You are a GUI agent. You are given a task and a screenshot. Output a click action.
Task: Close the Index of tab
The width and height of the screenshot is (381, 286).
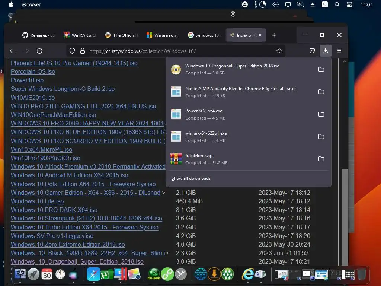click(x=260, y=35)
